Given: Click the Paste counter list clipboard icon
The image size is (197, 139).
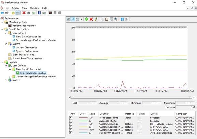Looking at the screenshot, I should 107,19.
